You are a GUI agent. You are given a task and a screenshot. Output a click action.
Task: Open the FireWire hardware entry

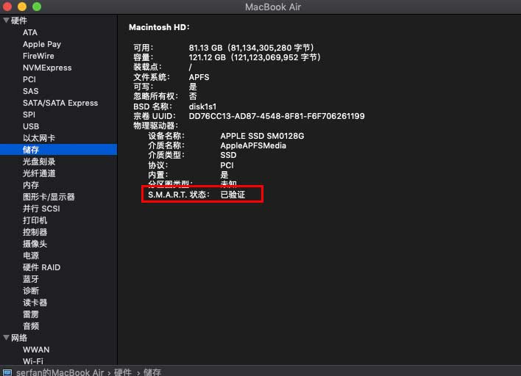coord(38,56)
